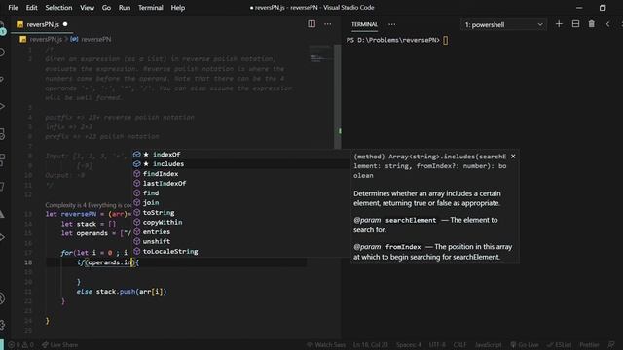Click Prettier in the status bar
This screenshot has height=350, width=623.
589,345
